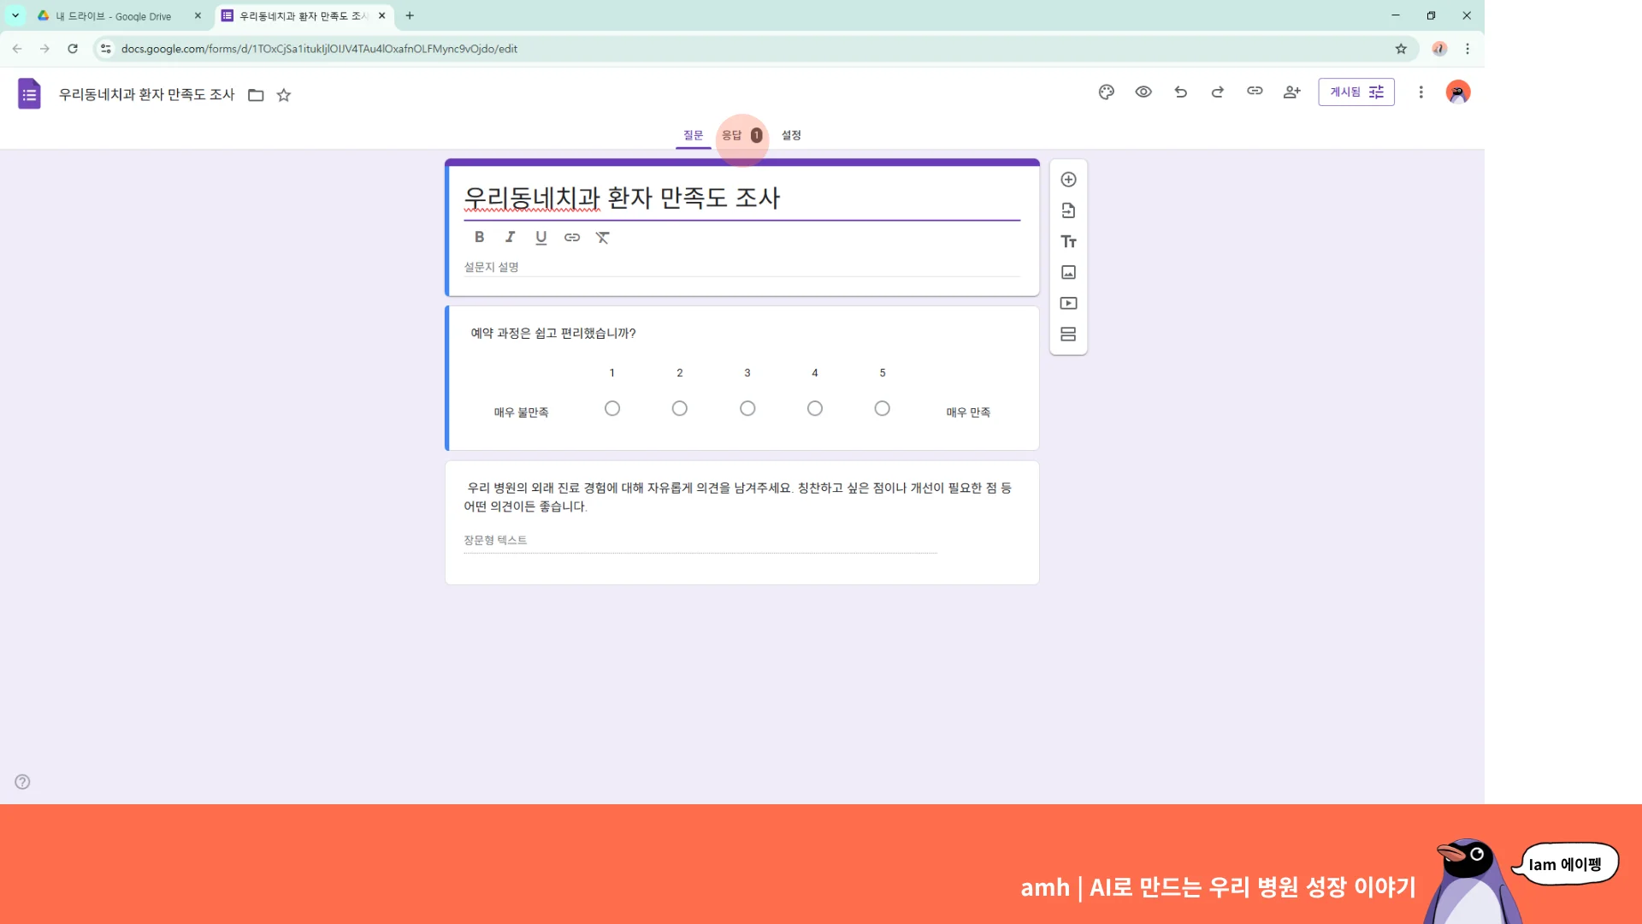Select rating 3 on the scale question
The height and width of the screenshot is (924, 1642).
click(747, 408)
